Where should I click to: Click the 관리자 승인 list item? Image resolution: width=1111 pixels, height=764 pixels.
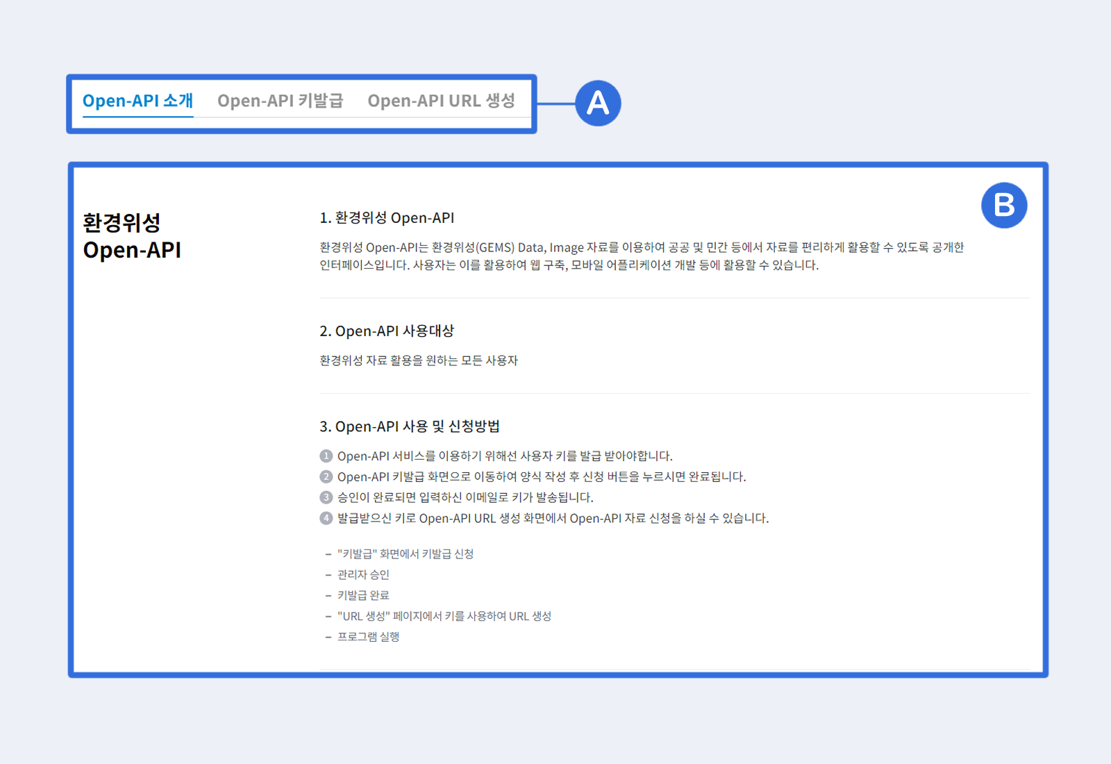click(363, 574)
